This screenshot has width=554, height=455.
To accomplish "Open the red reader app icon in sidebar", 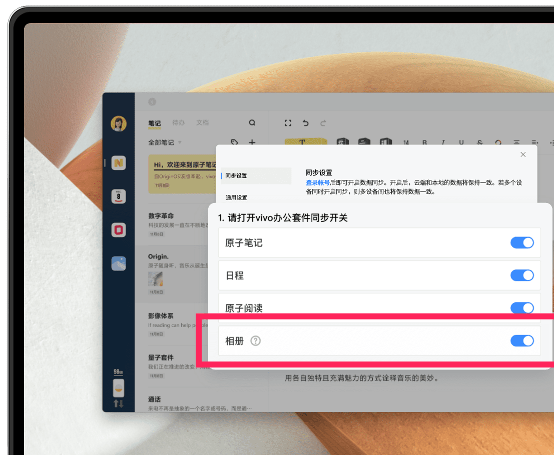I will 119,230.
